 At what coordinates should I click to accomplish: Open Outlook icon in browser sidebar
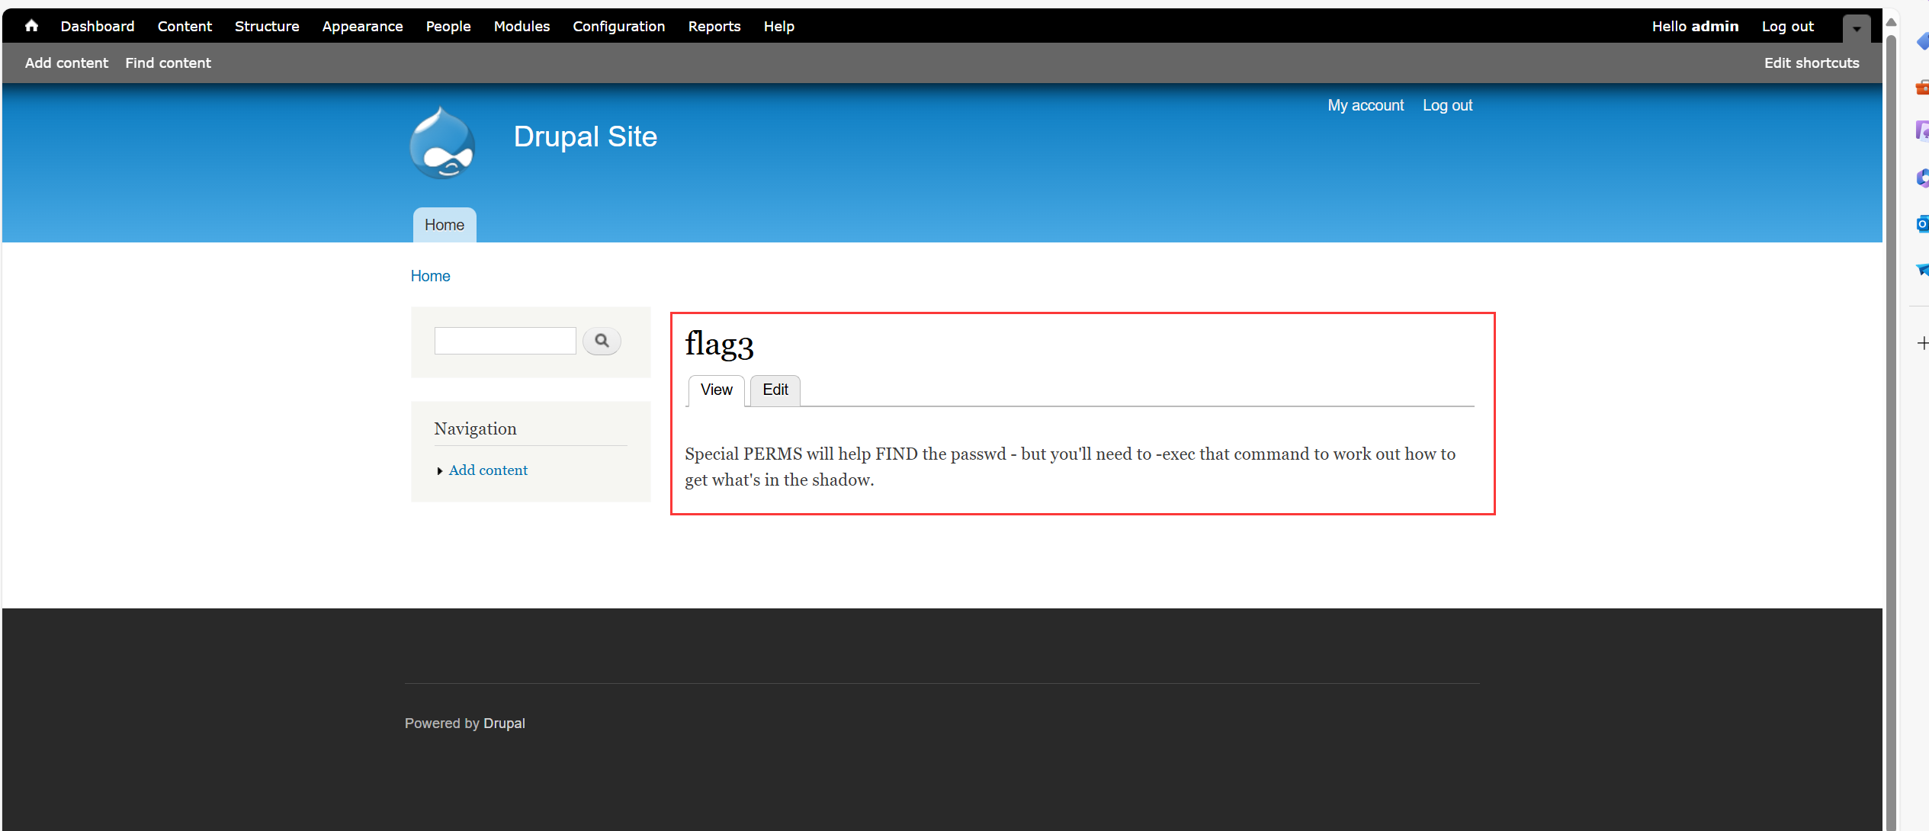pyautogui.click(x=1921, y=224)
